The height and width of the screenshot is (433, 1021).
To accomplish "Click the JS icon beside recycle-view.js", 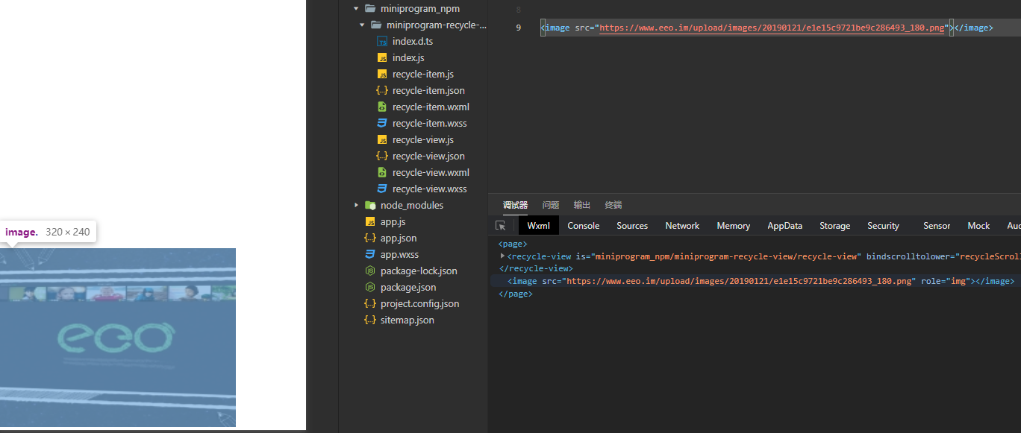I will coord(382,140).
